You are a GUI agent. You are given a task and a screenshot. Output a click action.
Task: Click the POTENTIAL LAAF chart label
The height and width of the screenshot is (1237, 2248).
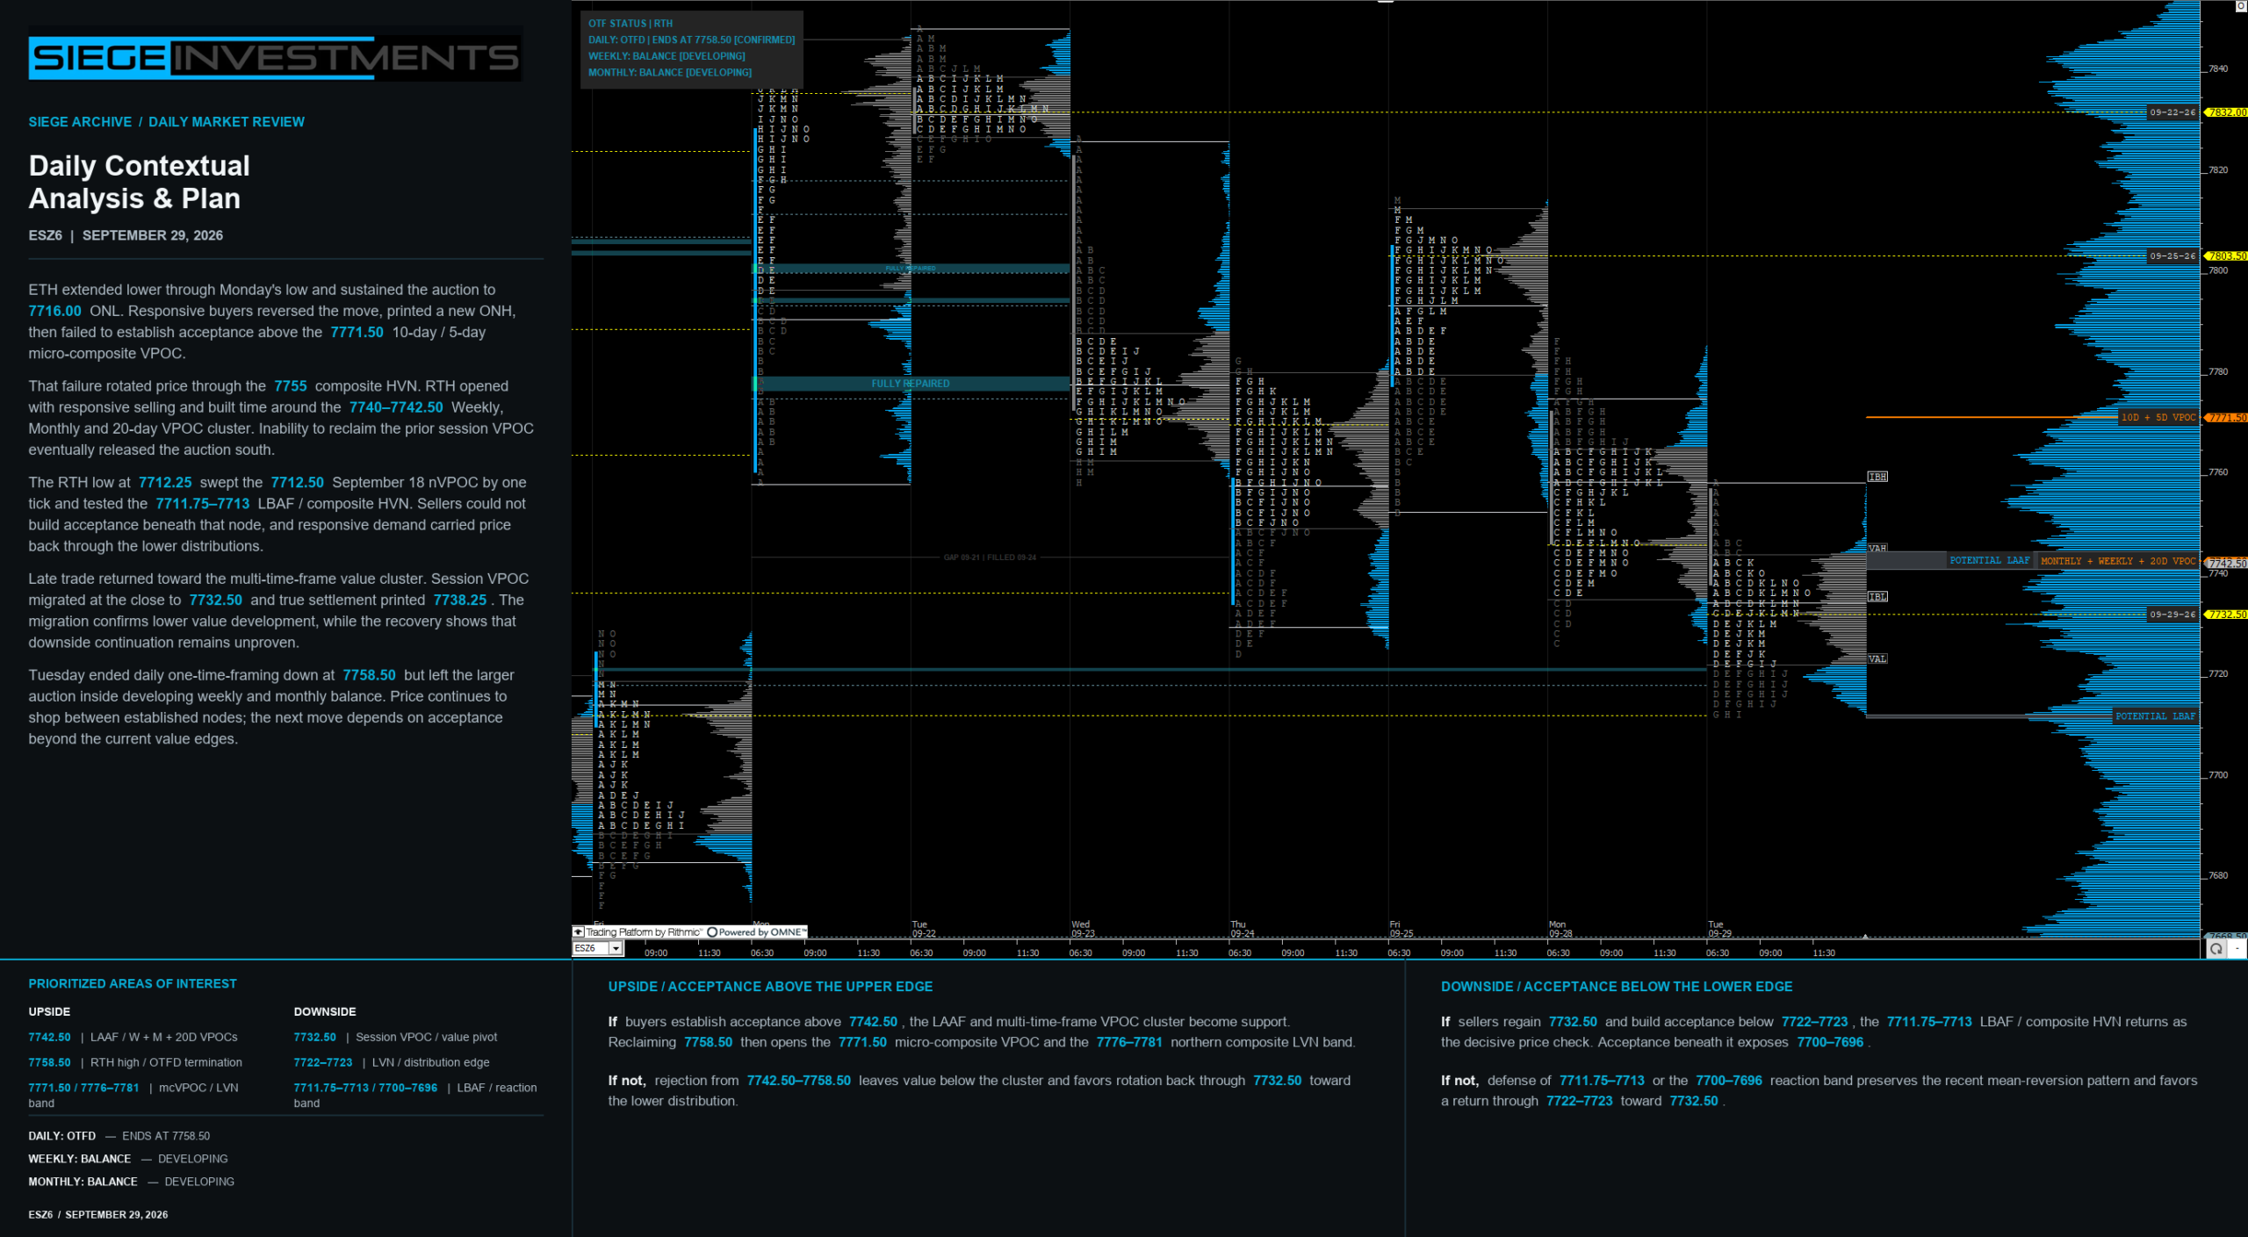(x=1989, y=560)
